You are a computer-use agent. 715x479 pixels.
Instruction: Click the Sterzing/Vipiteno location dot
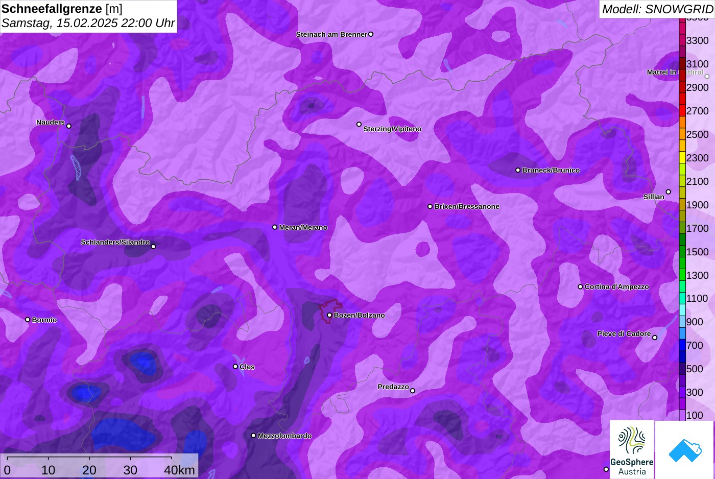359,124
